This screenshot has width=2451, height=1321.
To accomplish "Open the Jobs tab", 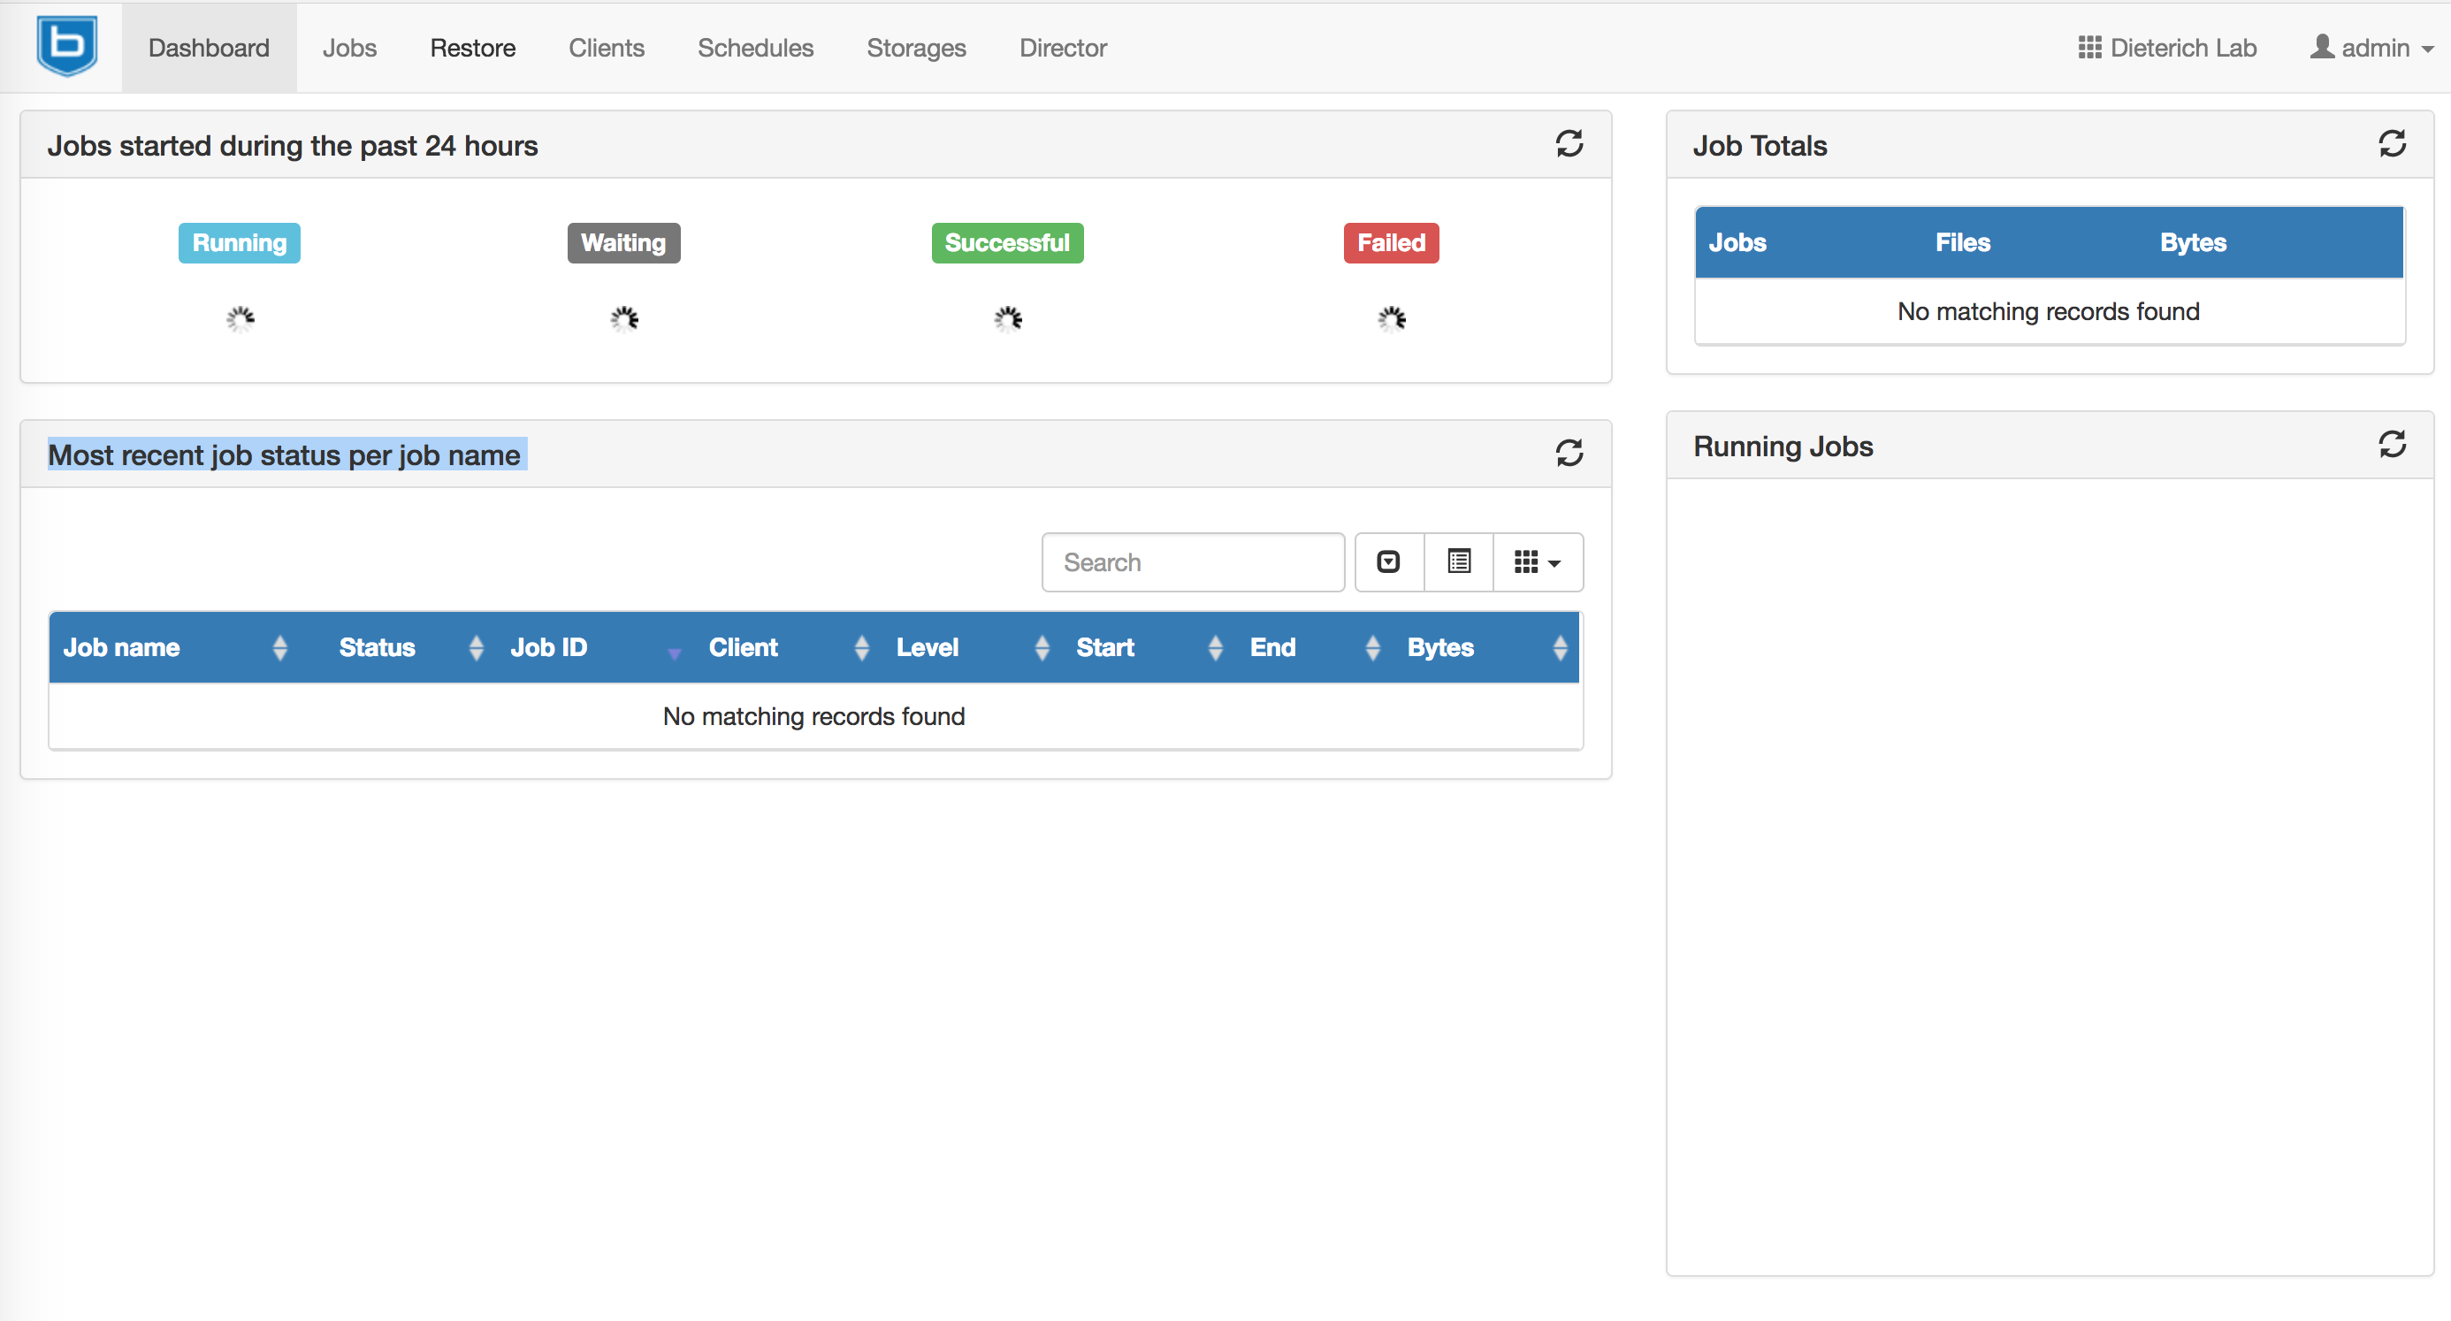I will 349,48.
